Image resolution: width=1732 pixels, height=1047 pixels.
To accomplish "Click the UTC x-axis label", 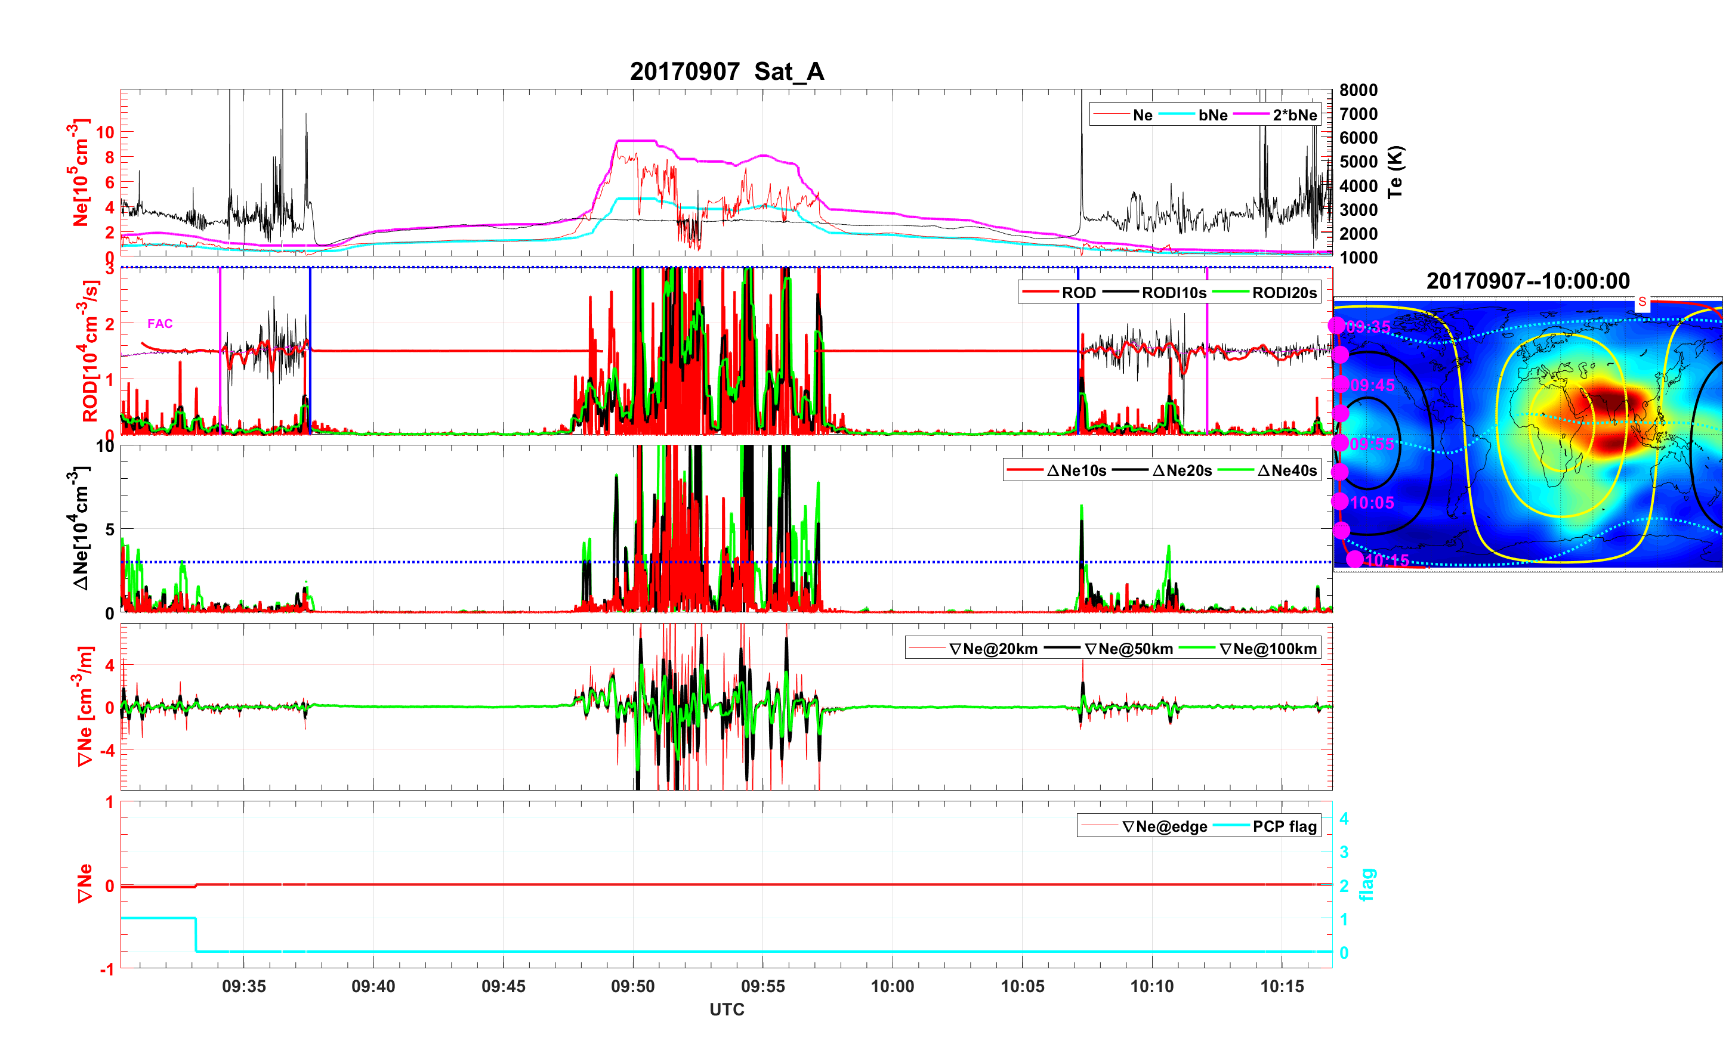I will (x=726, y=1010).
